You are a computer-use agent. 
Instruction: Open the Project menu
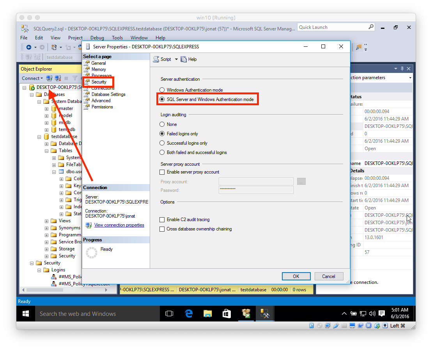(x=75, y=38)
